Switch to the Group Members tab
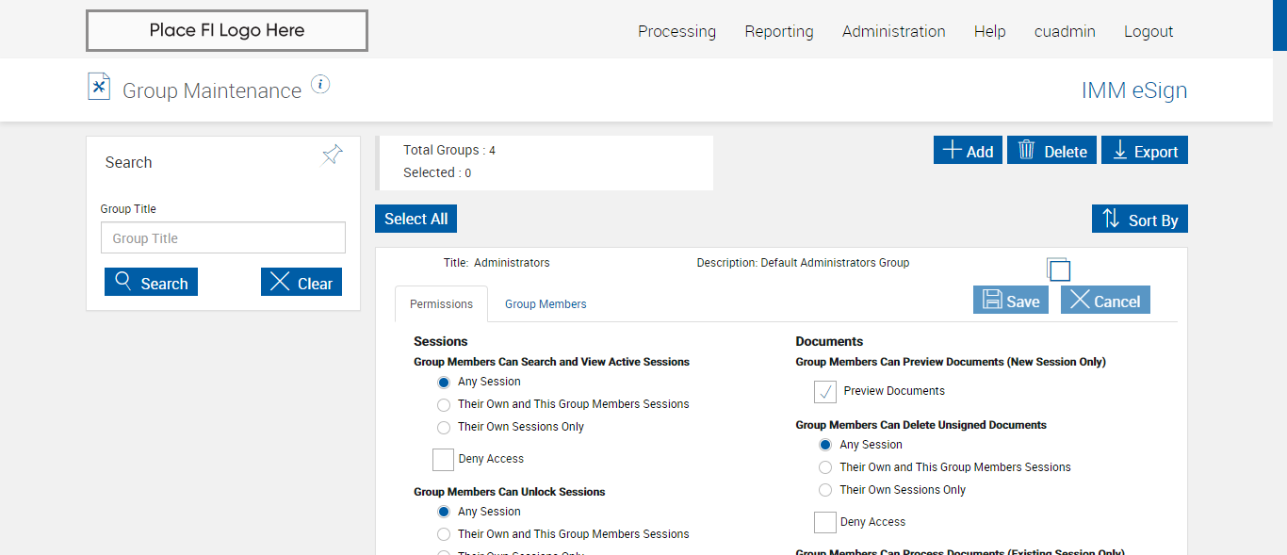The height and width of the screenshot is (555, 1287). pyautogui.click(x=546, y=304)
